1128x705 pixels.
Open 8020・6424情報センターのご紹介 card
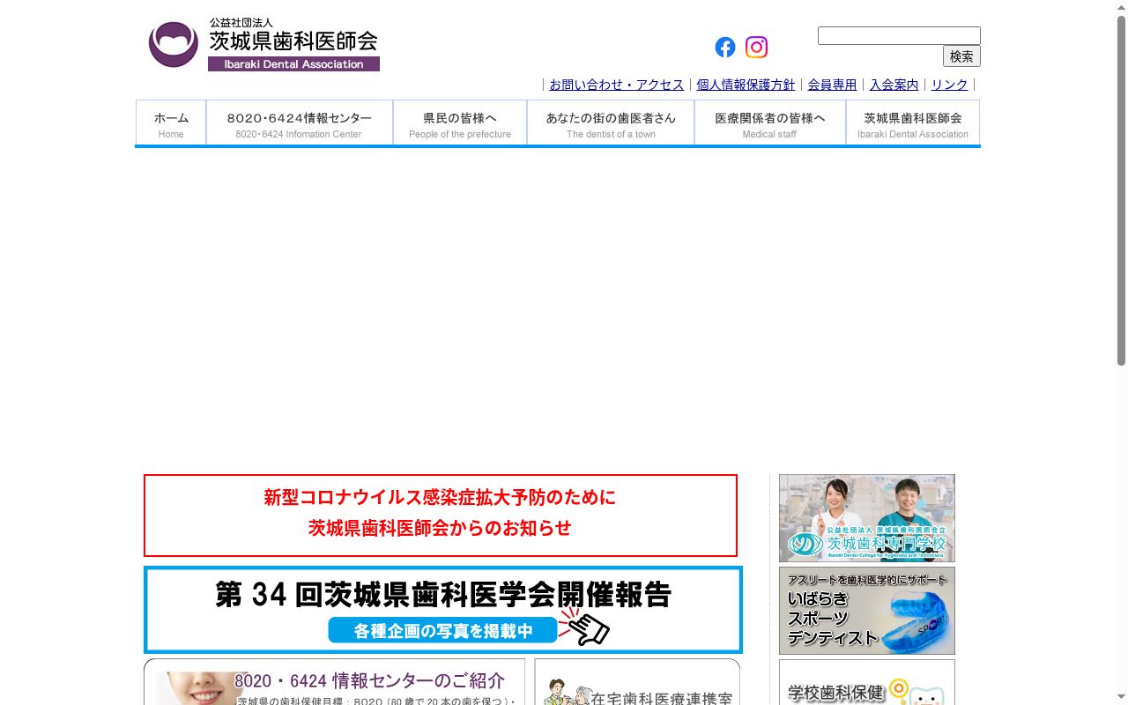(x=334, y=682)
